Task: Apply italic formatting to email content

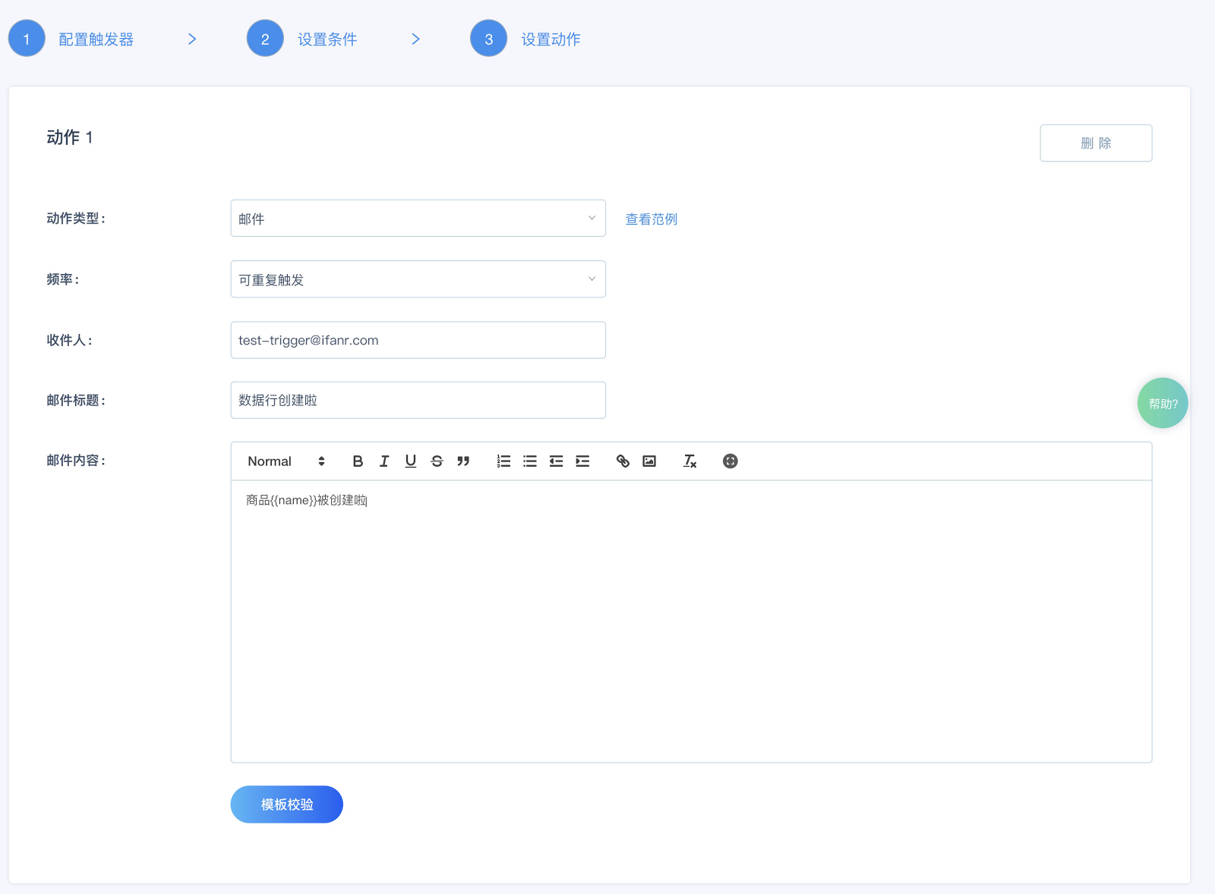Action: (x=384, y=461)
